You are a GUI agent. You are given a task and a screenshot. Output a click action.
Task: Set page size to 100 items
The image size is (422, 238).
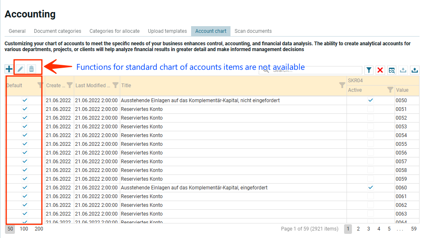click(24, 229)
